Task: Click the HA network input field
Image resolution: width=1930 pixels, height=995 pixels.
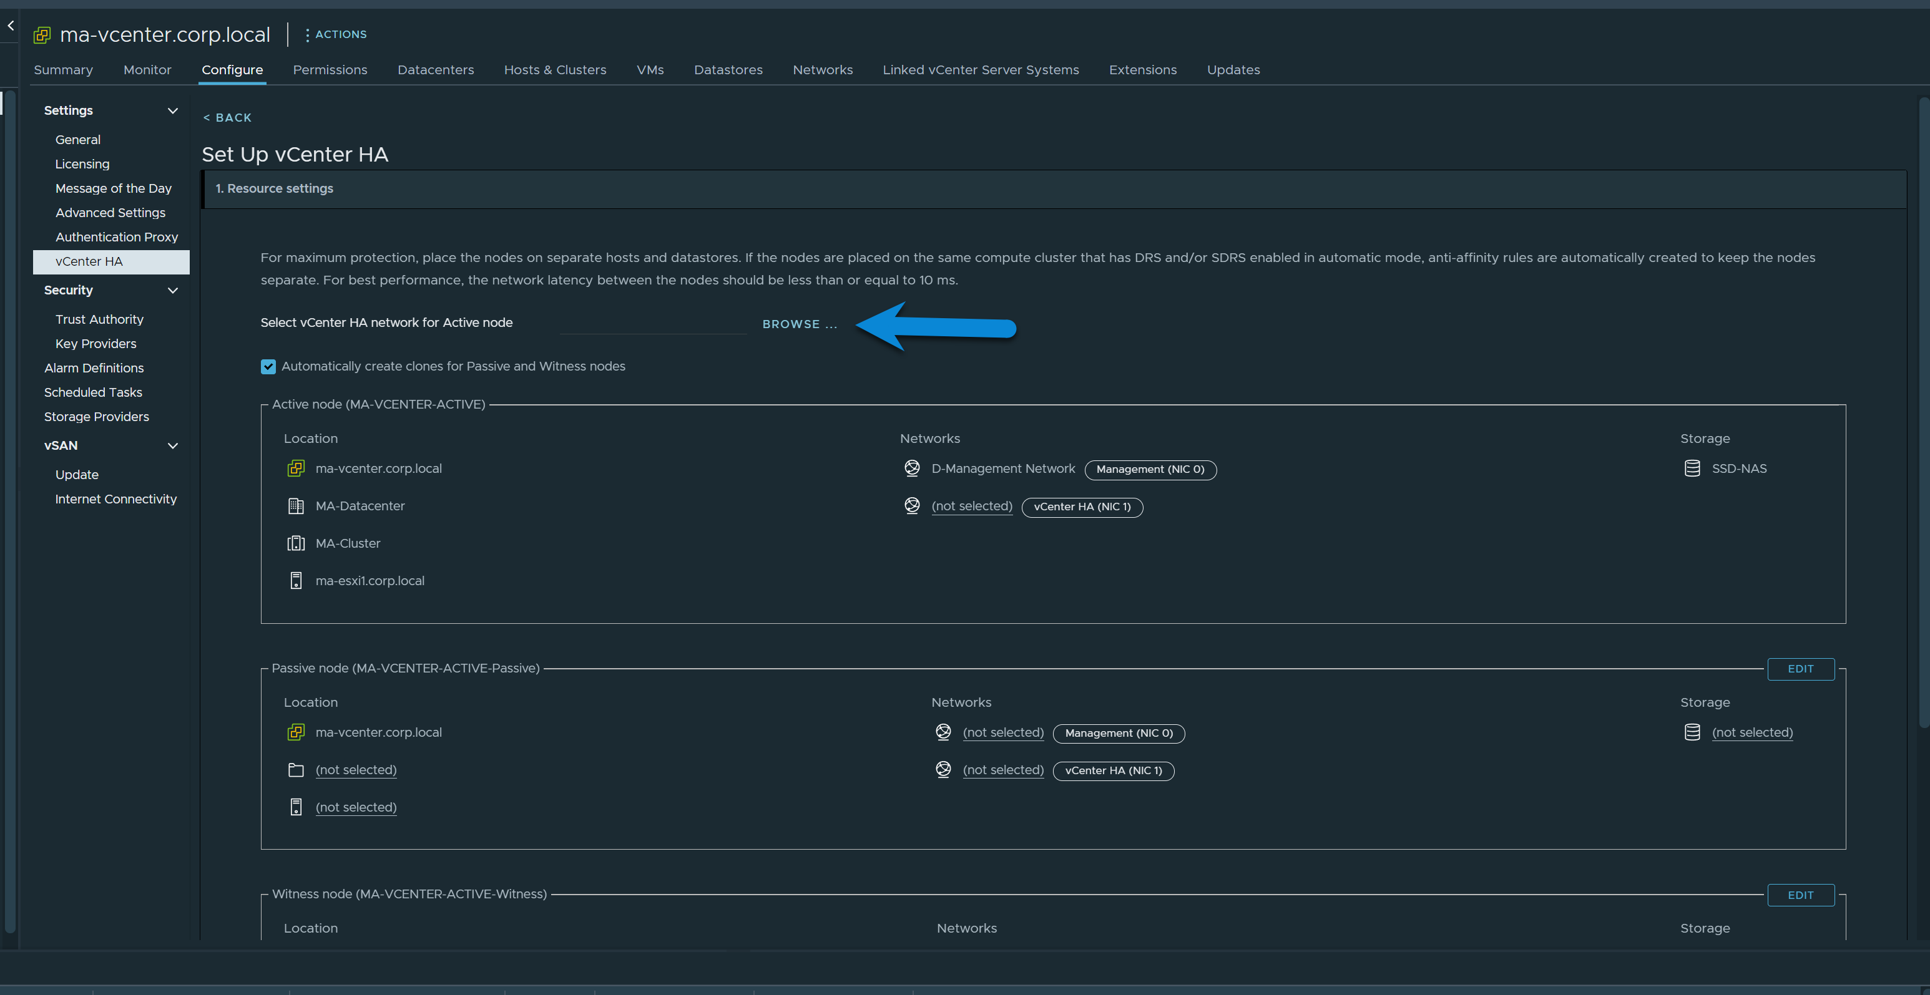Action: (652, 323)
